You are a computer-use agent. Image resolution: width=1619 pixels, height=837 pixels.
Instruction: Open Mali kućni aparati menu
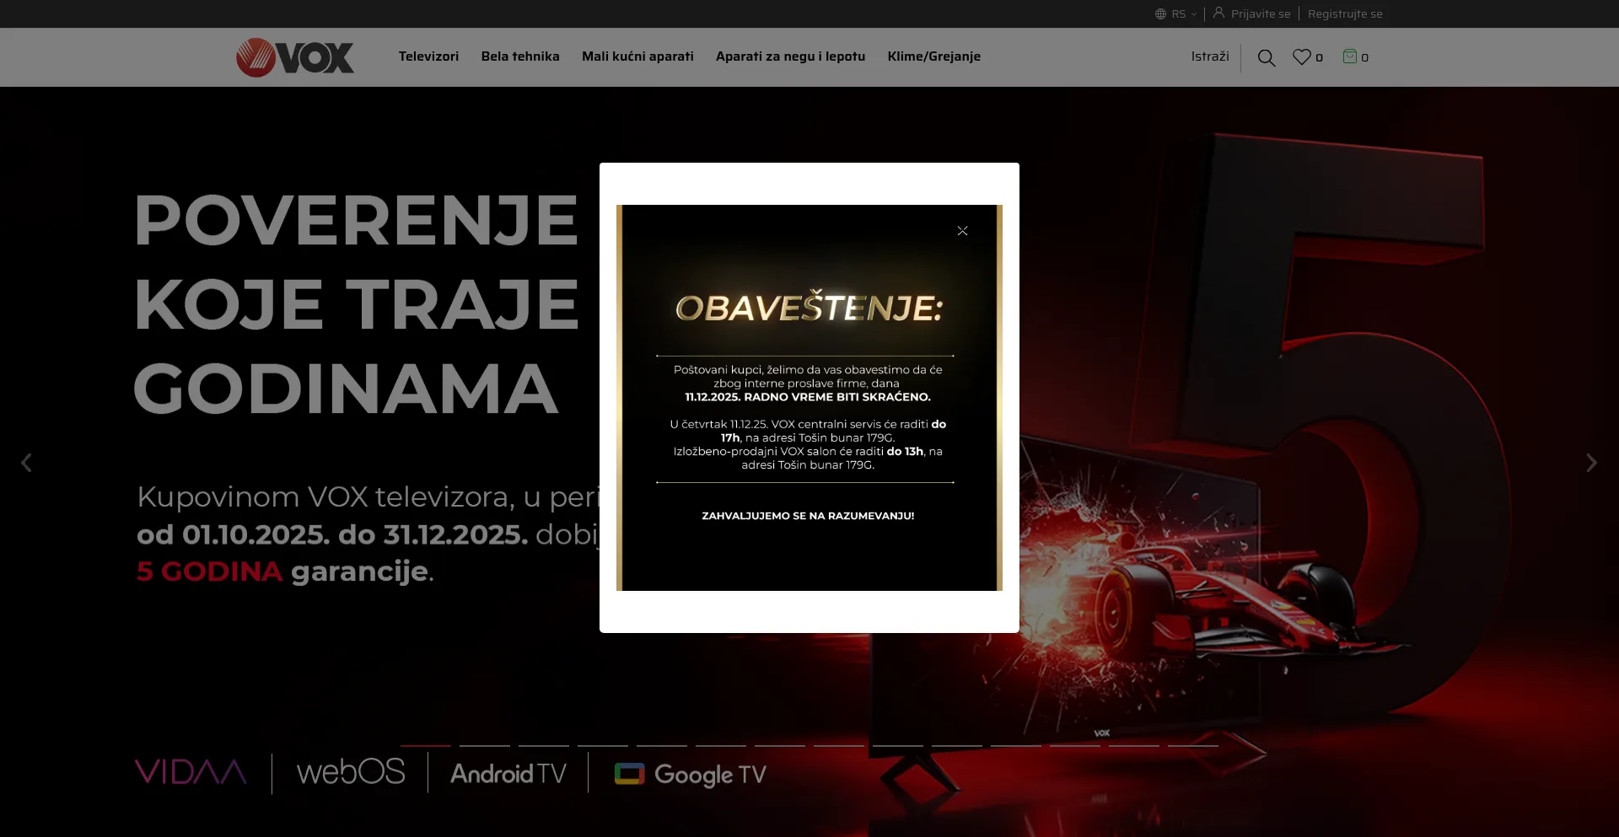(x=637, y=56)
